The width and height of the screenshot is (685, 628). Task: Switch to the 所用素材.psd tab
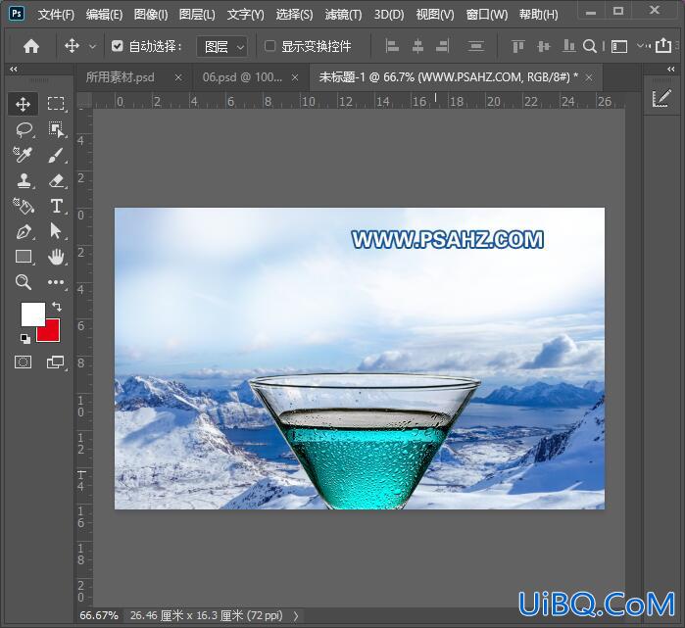121,77
